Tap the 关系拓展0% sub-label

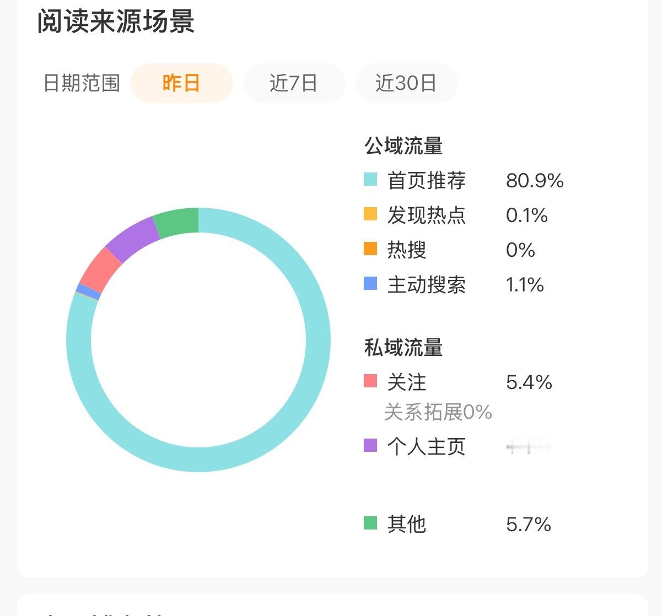click(x=438, y=412)
